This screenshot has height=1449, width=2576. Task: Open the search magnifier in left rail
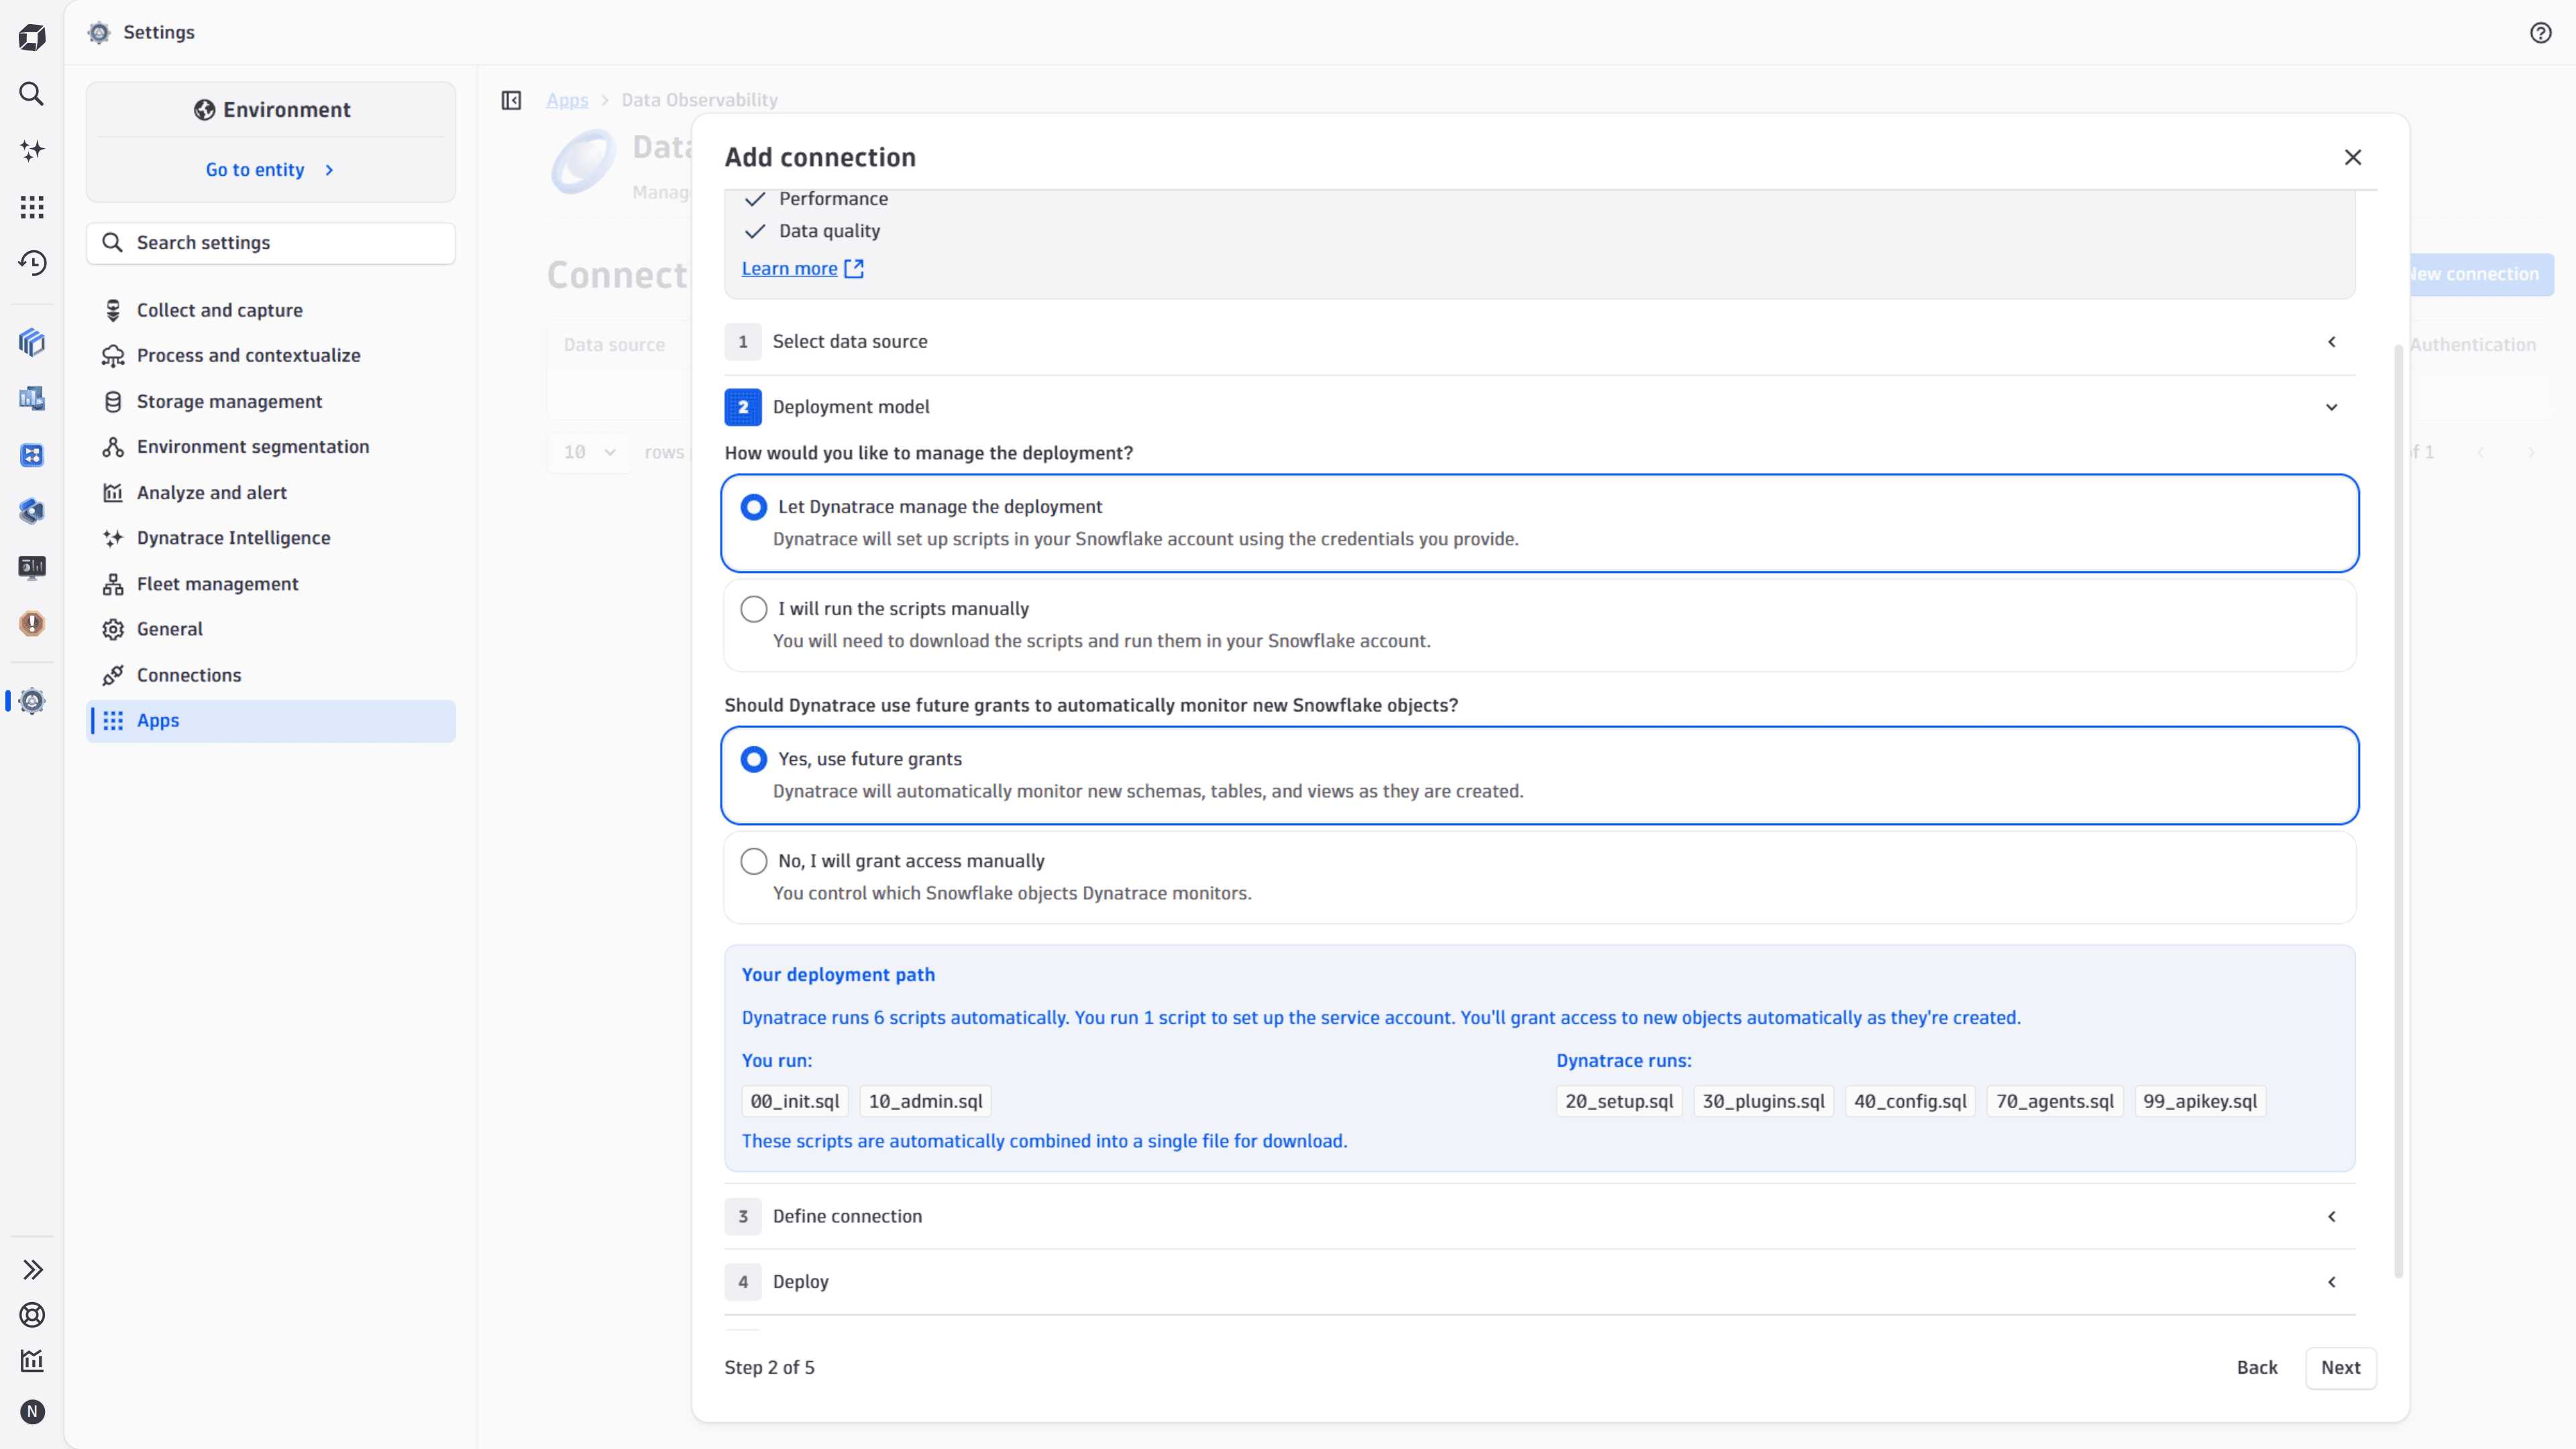tap(32, 94)
